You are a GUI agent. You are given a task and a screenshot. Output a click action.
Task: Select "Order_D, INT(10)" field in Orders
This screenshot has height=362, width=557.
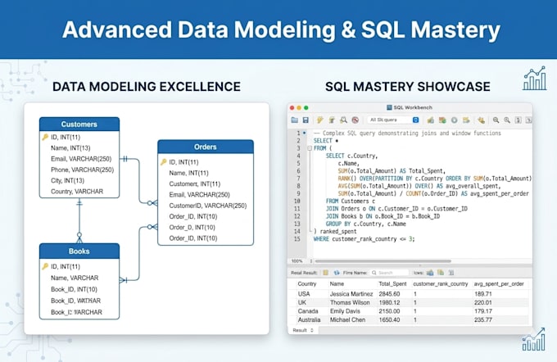tap(192, 228)
